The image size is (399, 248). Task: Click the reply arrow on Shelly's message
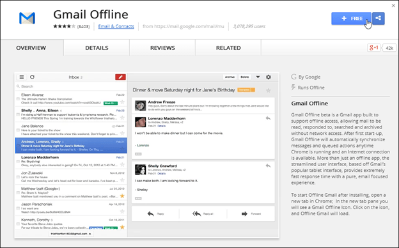pyautogui.click(x=268, y=166)
